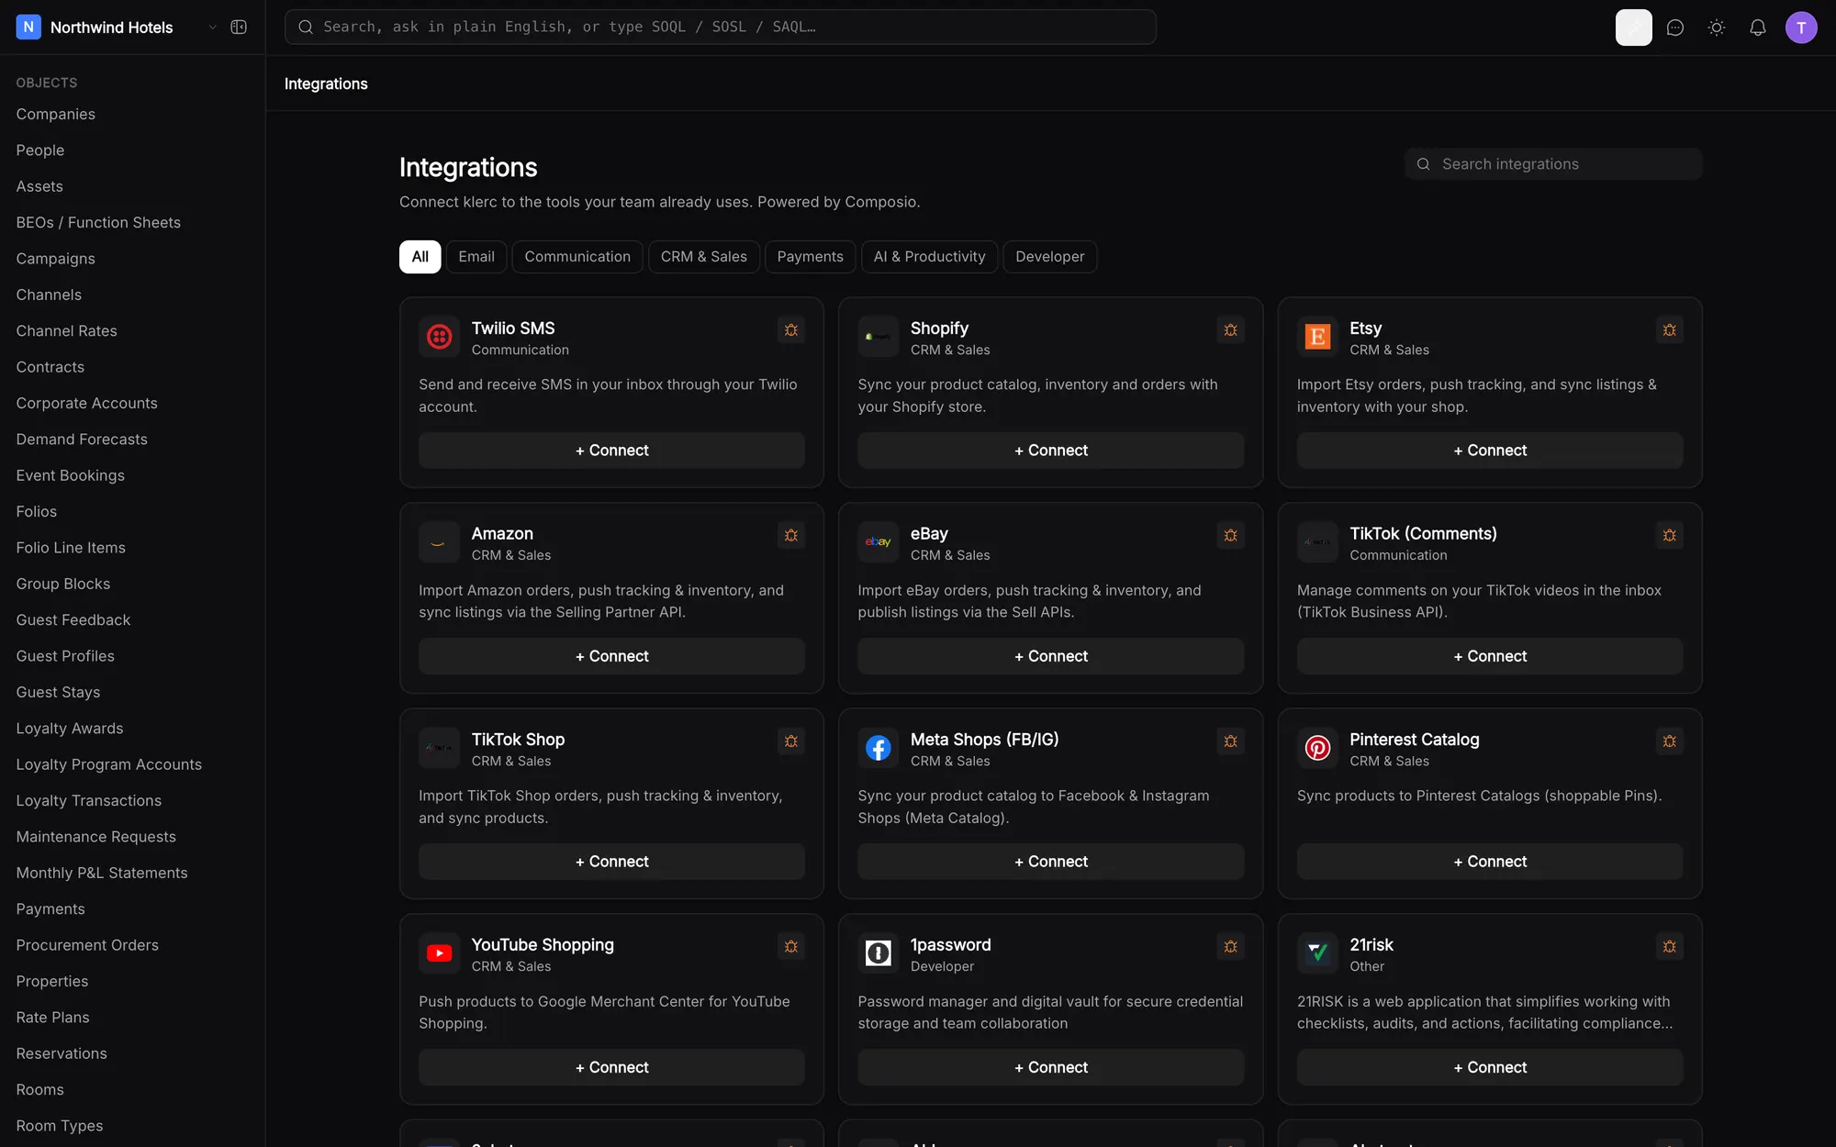Click bug icon on Pinterest Catalog card
The image size is (1836, 1147).
[x=1669, y=741]
